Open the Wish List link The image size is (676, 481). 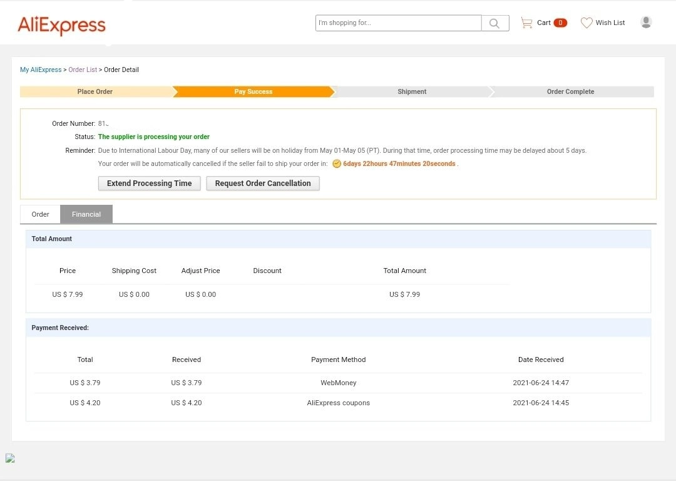click(x=610, y=23)
